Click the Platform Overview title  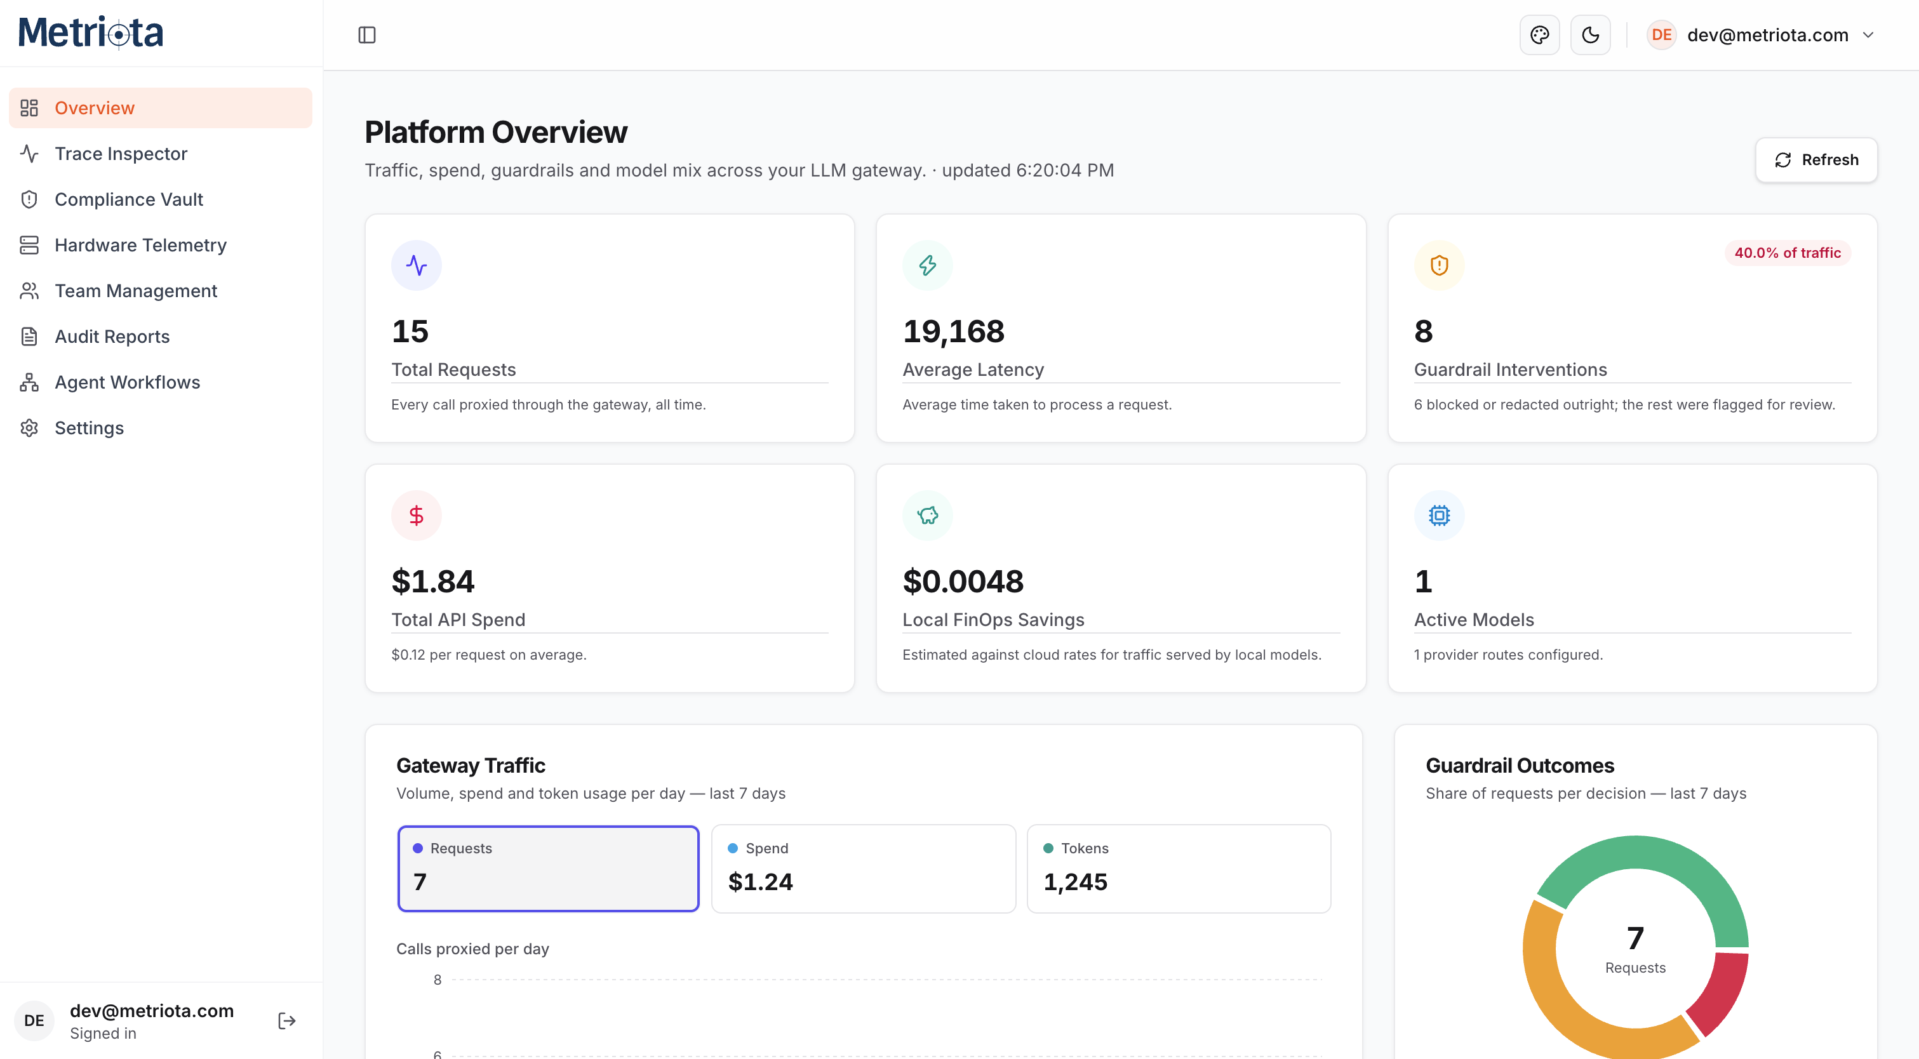pyautogui.click(x=496, y=132)
